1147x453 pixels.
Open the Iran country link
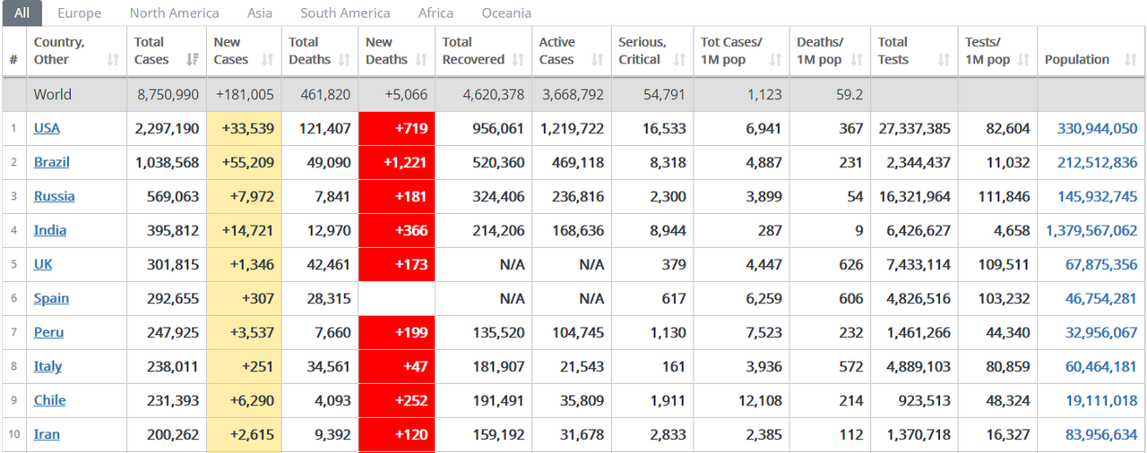(x=47, y=434)
